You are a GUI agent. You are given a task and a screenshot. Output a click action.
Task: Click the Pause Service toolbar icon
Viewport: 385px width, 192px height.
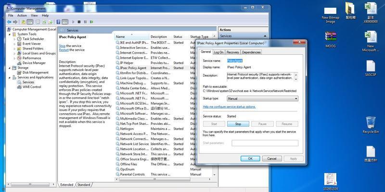85,22
